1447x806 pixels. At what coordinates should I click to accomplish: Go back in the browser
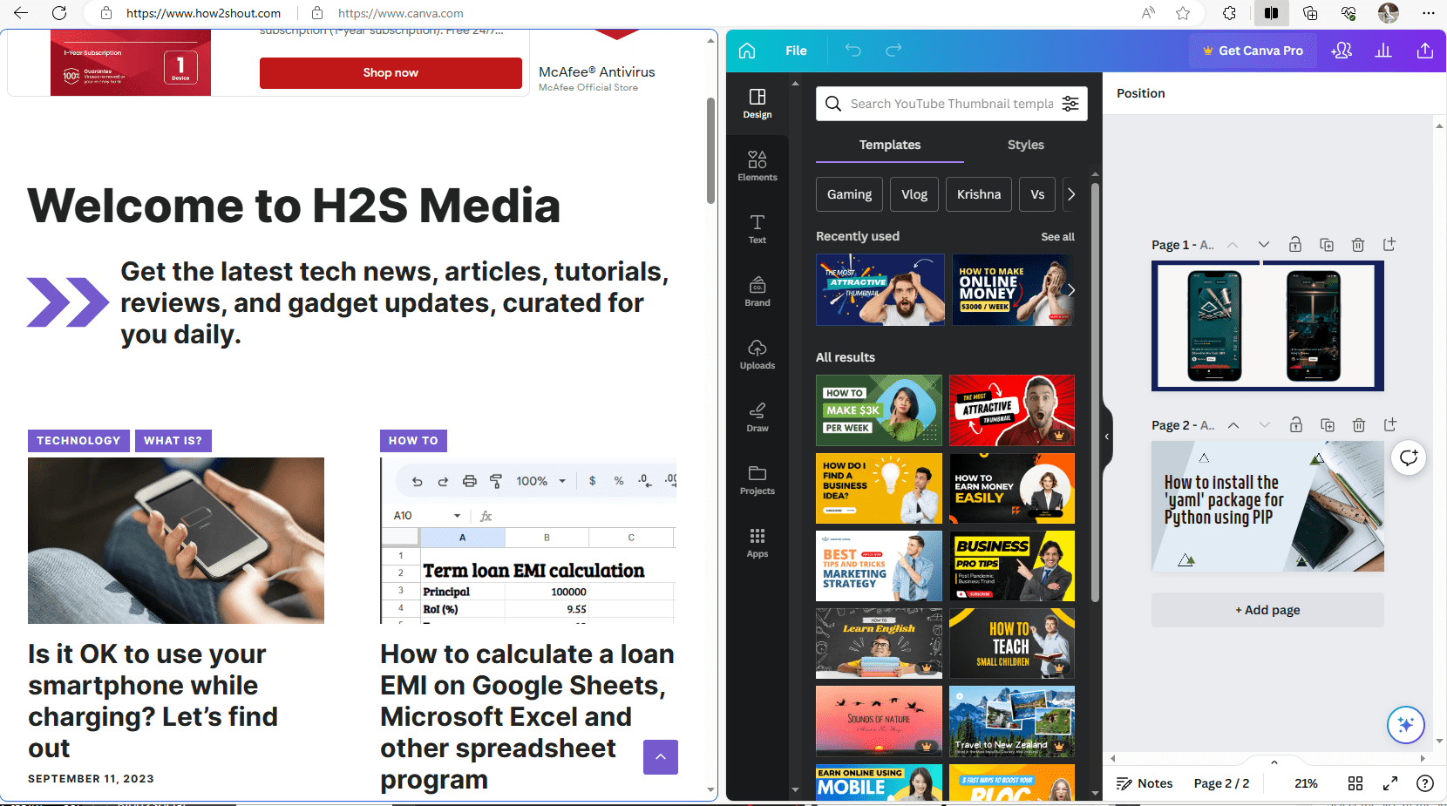pyautogui.click(x=21, y=13)
